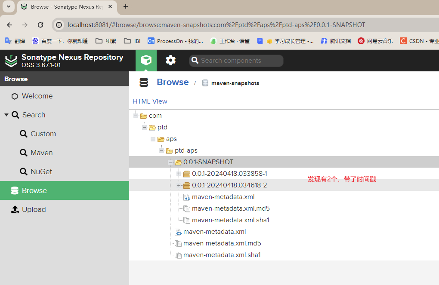The image size is (439, 285).
Task: Select the ptd-aps folder
Action: [186, 150]
